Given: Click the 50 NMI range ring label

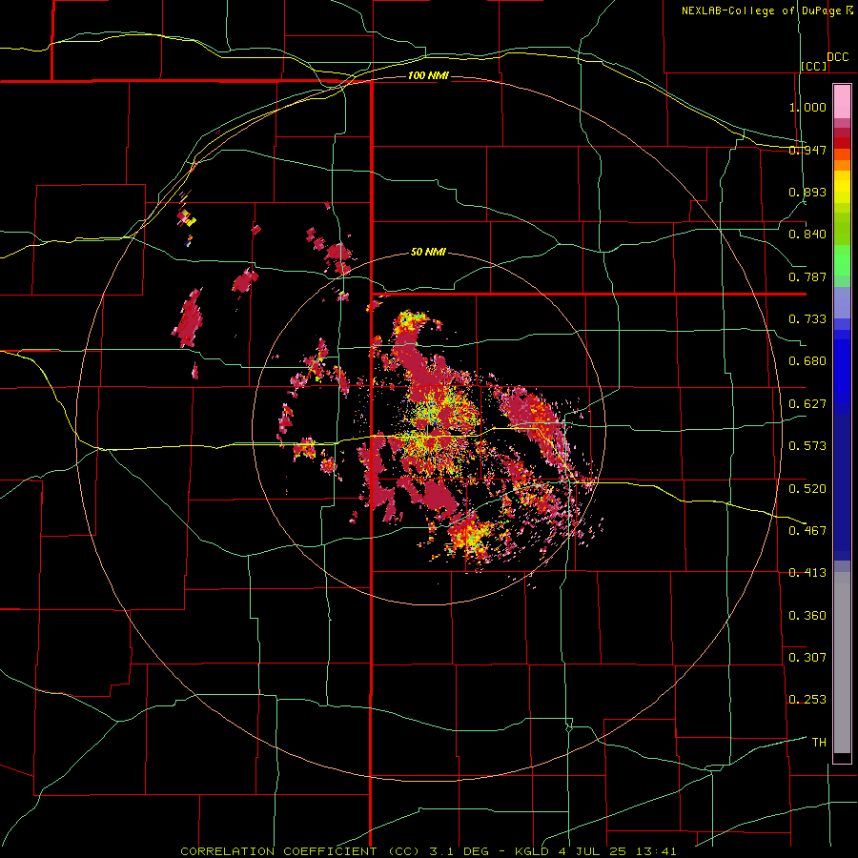Looking at the screenshot, I should (428, 253).
